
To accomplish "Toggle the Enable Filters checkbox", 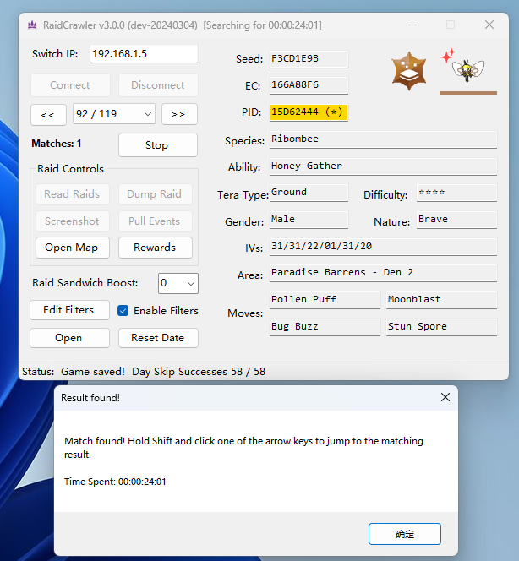I will click(123, 311).
